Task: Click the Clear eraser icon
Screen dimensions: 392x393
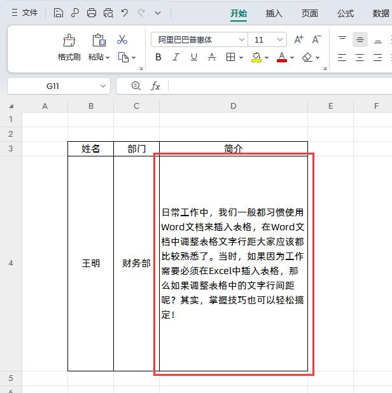Action: click(307, 57)
